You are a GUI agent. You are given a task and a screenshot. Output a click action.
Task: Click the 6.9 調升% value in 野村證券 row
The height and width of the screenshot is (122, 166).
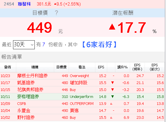click(x=126, y=118)
